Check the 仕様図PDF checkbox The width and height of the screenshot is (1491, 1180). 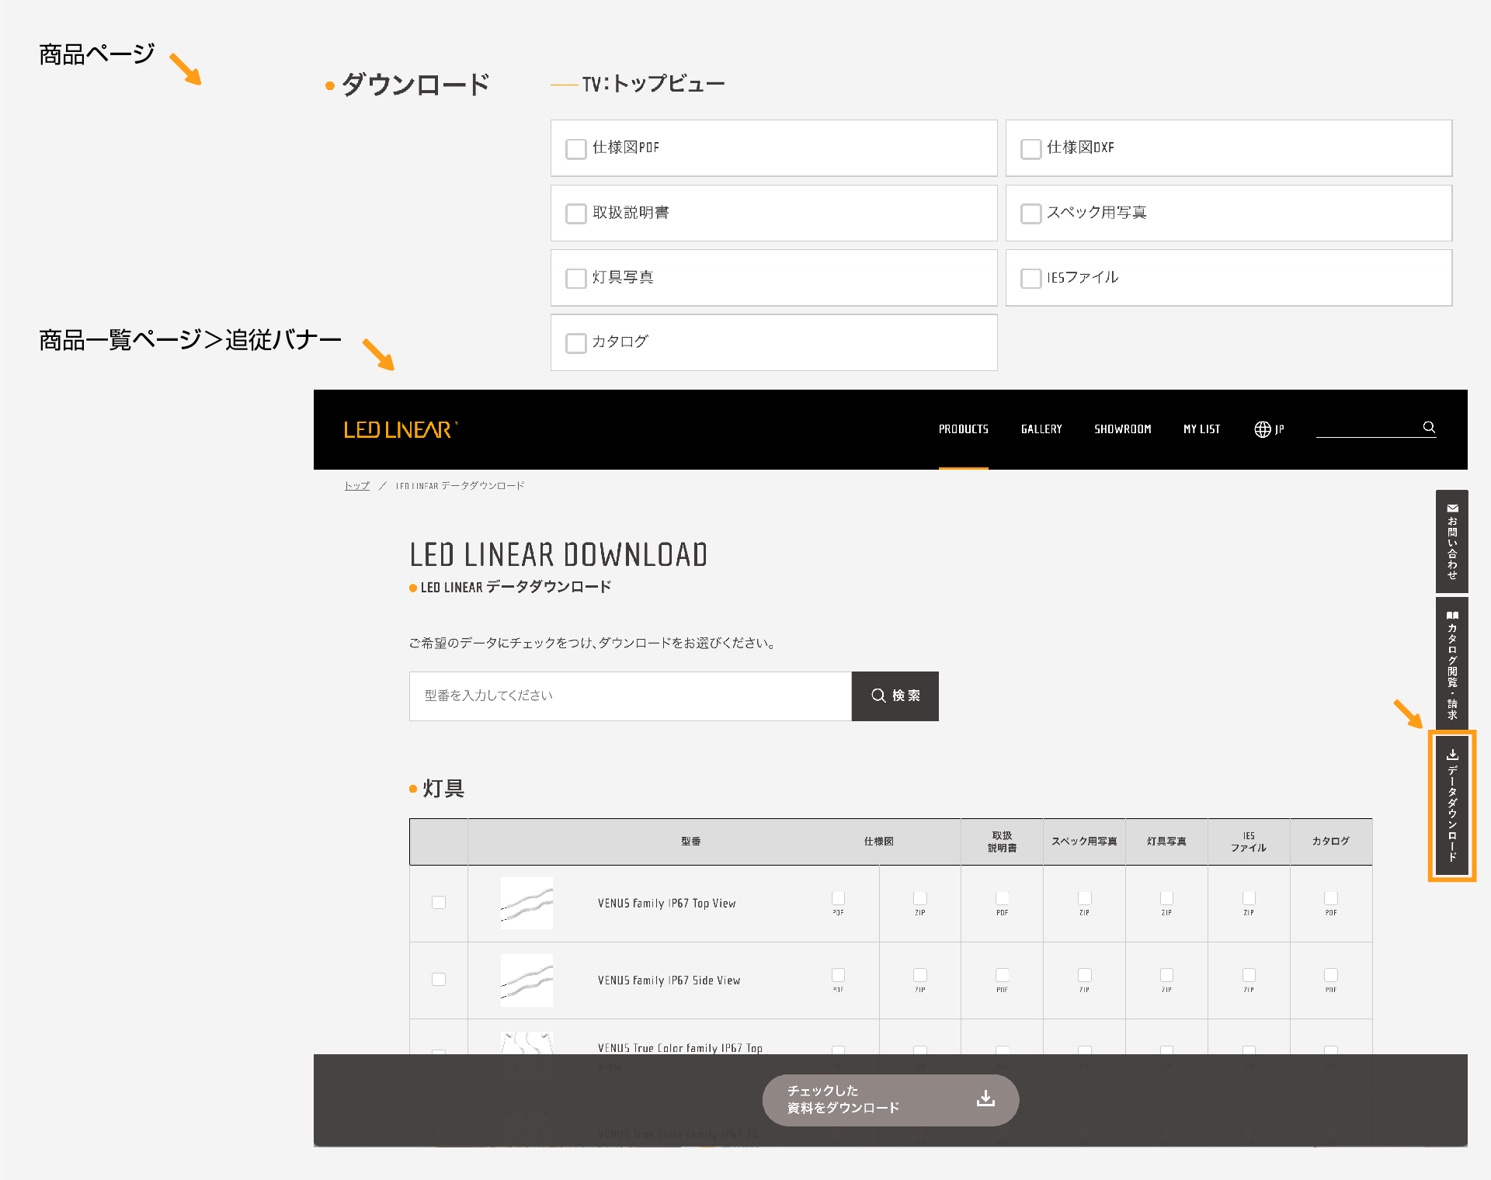(x=576, y=149)
